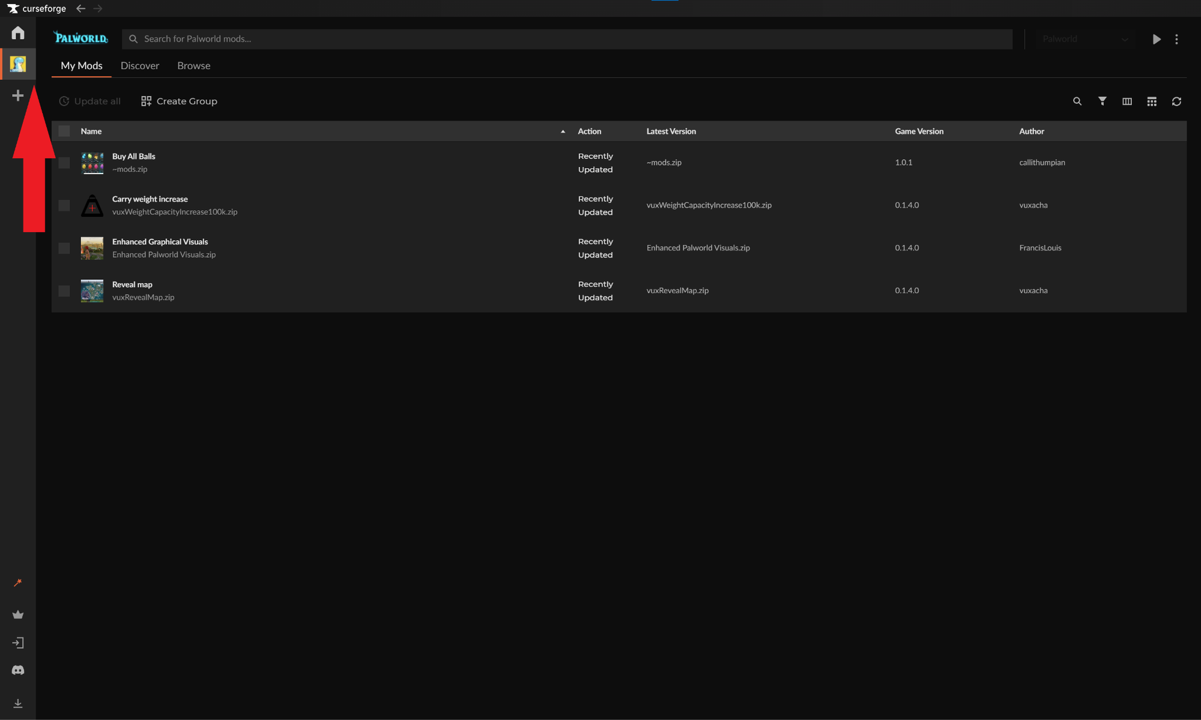Open the mod list search magnifier
This screenshot has width=1201, height=720.
click(1077, 101)
